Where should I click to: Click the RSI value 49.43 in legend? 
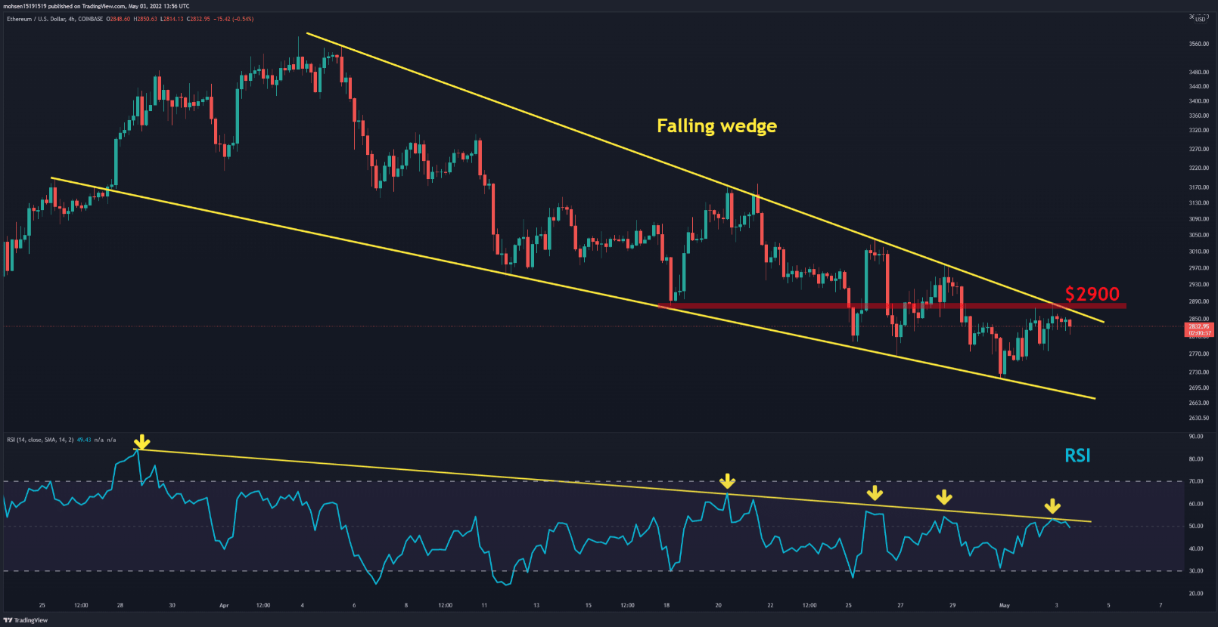(x=84, y=440)
